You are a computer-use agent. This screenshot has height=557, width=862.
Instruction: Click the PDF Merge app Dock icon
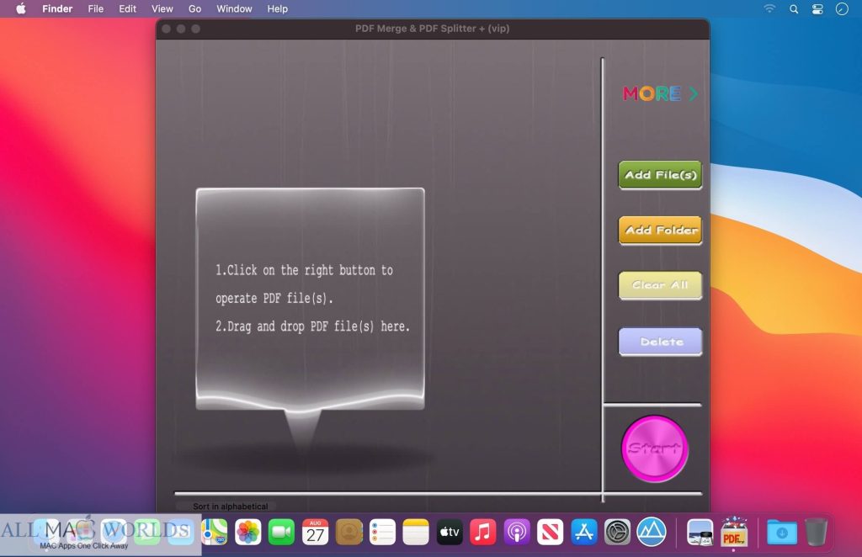pos(734,532)
